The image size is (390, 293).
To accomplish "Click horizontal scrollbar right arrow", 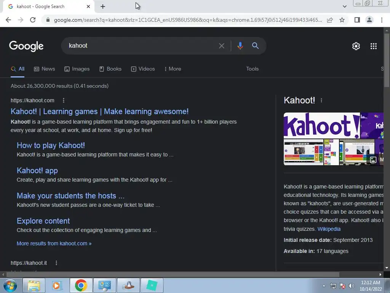I will (x=380, y=275).
